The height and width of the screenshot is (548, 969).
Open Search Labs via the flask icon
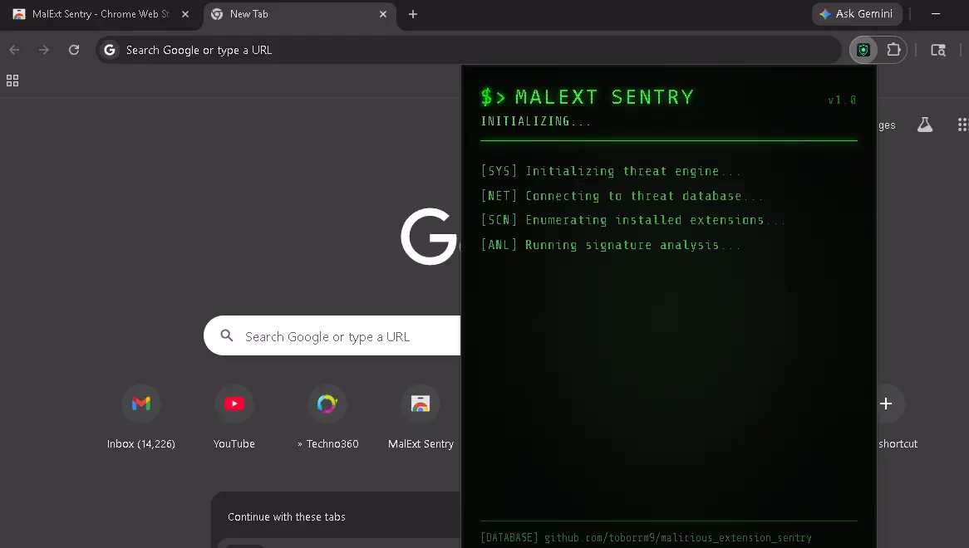coord(925,125)
